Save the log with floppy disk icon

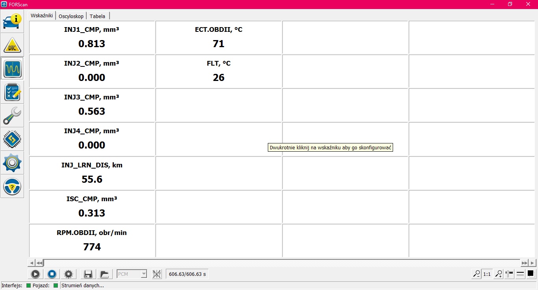pos(88,274)
